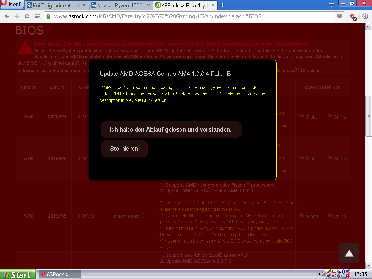Screen dimensions: 372x279
Task: Click the volume speaker tray icon
Action: (x=338, y=276)
